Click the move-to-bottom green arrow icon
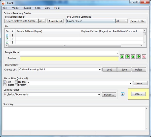 point(127,57)
